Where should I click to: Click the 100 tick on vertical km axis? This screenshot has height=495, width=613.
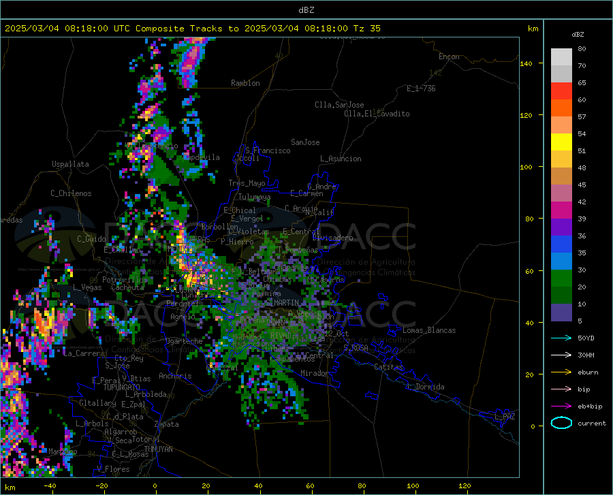coord(526,167)
